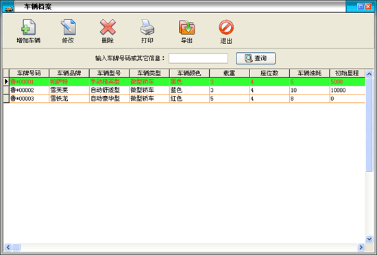Click the 退出 exit icon
This screenshot has height=255, width=377.
coord(226,27)
